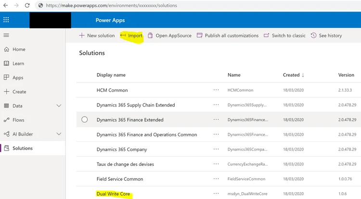Open the app launcher waffle icon

[x=6, y=21]
